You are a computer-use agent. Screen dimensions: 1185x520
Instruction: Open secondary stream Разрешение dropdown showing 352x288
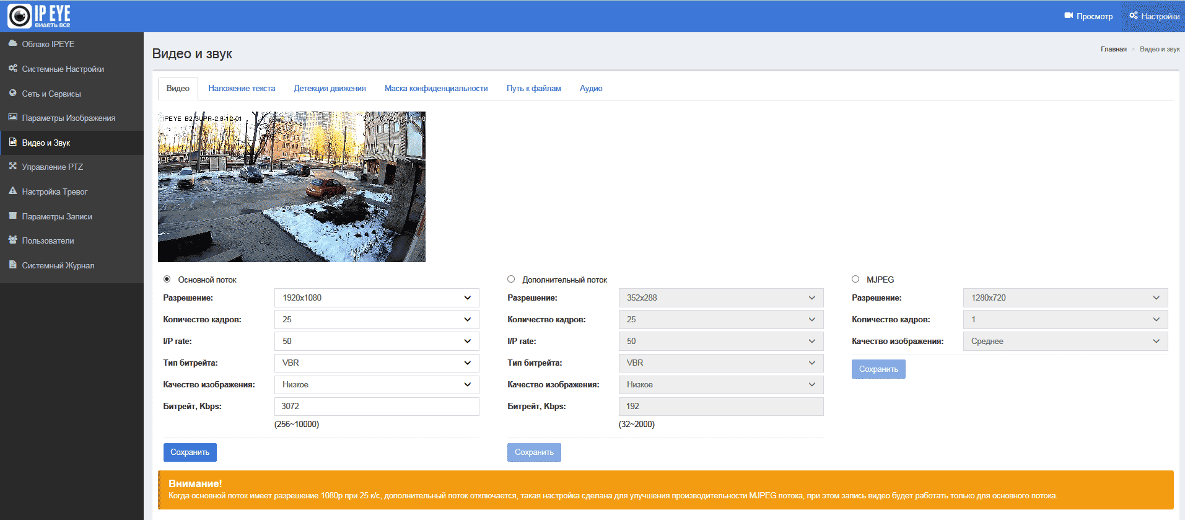click(x=721, y=298)
